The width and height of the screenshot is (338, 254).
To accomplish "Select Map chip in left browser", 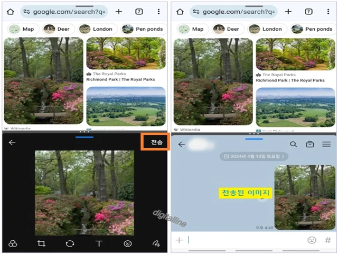I will tap(23, 29).
